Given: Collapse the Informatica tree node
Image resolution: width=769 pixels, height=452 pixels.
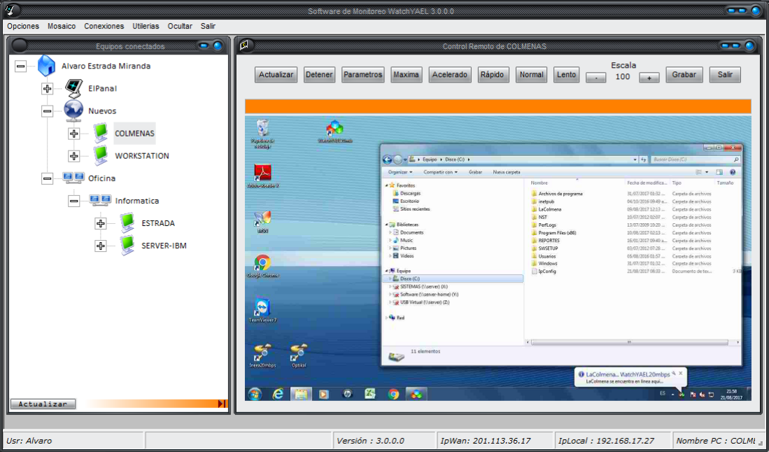Looking at the screenshot, I should tap(74, 201).
